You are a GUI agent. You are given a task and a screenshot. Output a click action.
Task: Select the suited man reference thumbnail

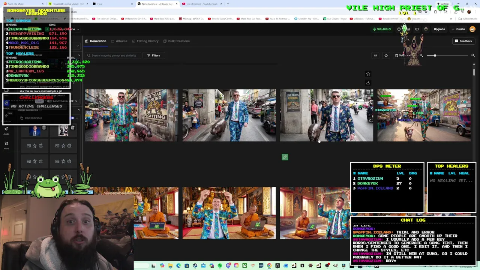(35, 131)
